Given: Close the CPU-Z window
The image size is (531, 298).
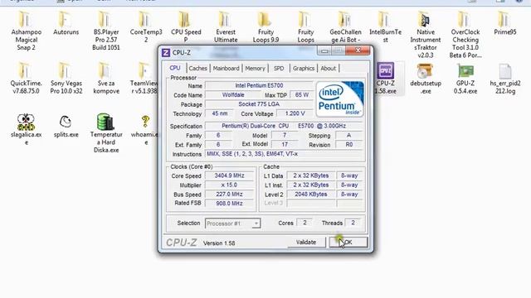Looking at the screenshot, I should tap(358, 50).
